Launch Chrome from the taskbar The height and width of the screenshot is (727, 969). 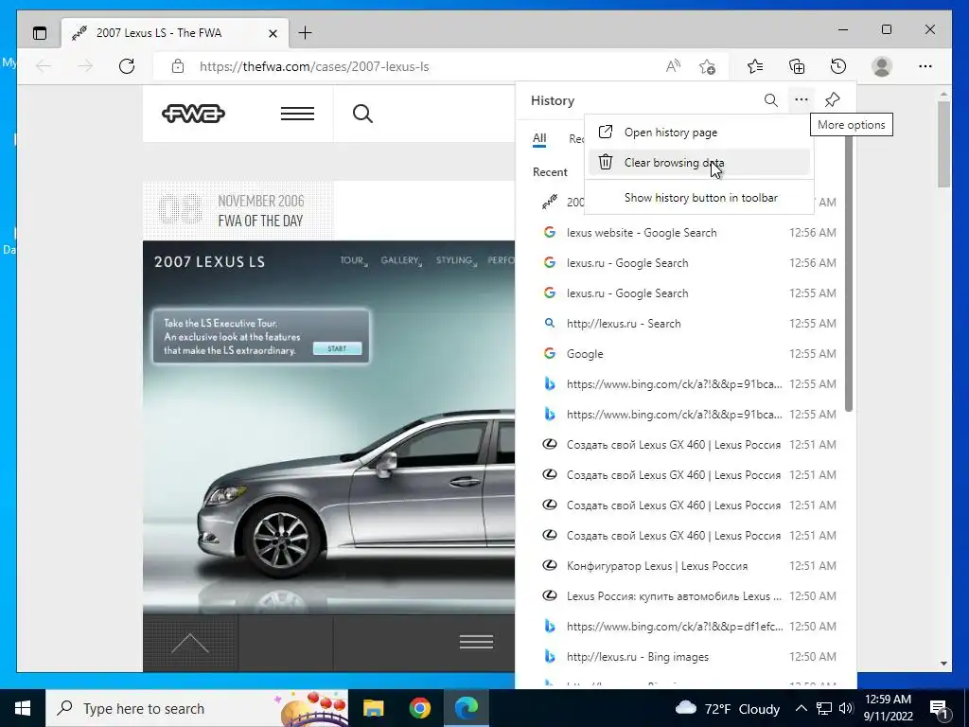click(x=419, y=708)
